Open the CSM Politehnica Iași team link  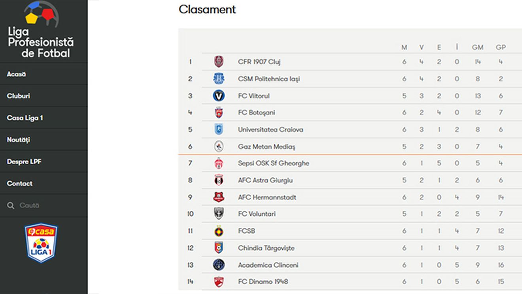269,79
